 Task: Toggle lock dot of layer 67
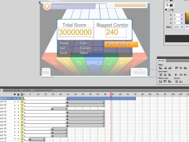18,109
